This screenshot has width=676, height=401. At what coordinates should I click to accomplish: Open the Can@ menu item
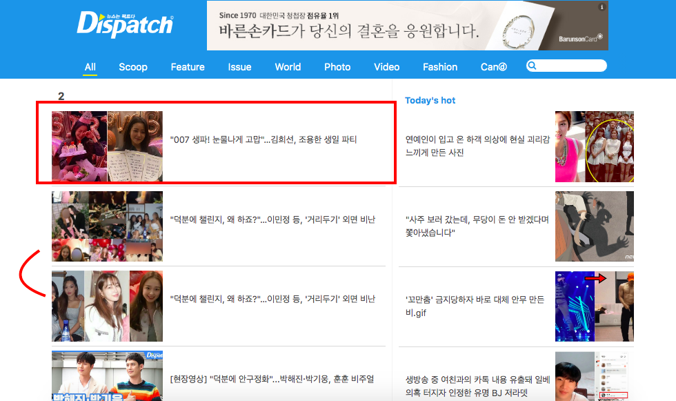pos(494,67)
